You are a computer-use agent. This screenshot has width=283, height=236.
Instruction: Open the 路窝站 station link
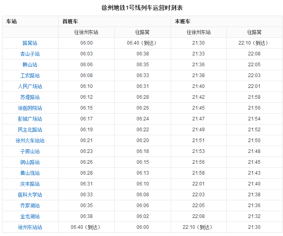[30, 43]
